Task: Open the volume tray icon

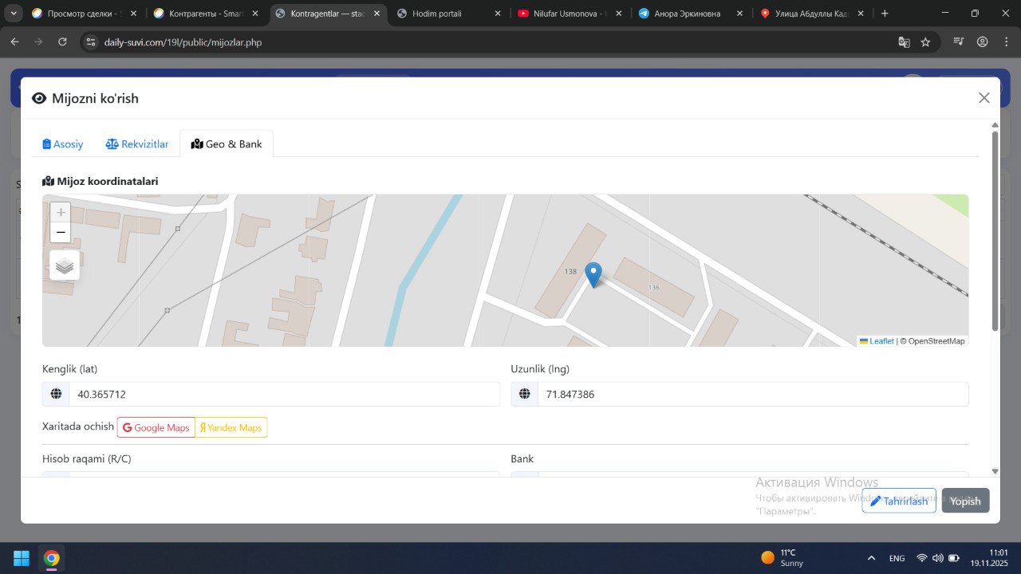Action: [x=937, y=558]
